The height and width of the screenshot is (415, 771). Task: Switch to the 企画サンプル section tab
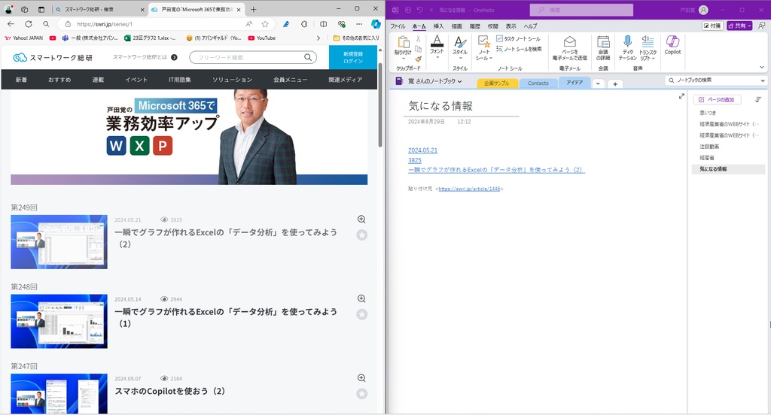pos(497,83)
